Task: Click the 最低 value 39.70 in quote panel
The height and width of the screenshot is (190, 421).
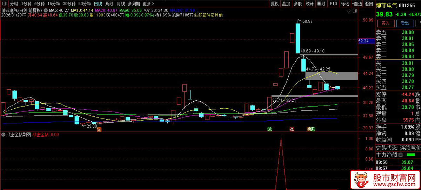Action: click(x=408, y=107)
